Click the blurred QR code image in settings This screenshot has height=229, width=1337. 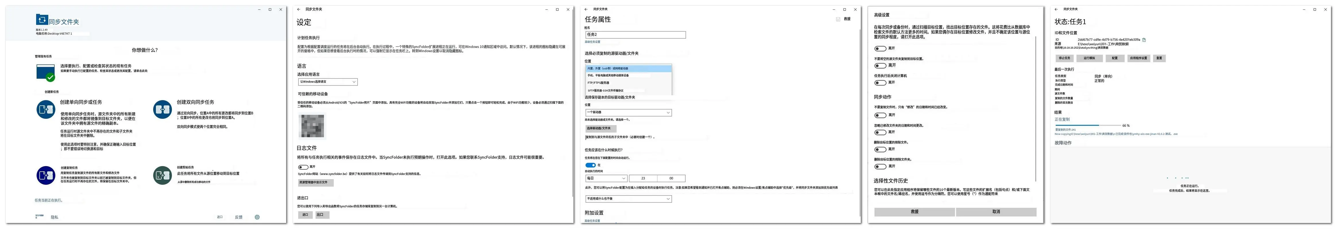tap(313, 126)
